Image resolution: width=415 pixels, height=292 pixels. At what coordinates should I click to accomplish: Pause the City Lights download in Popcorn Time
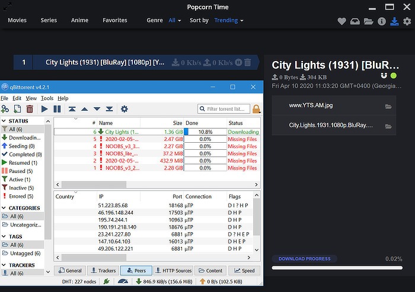pos(237,62)
